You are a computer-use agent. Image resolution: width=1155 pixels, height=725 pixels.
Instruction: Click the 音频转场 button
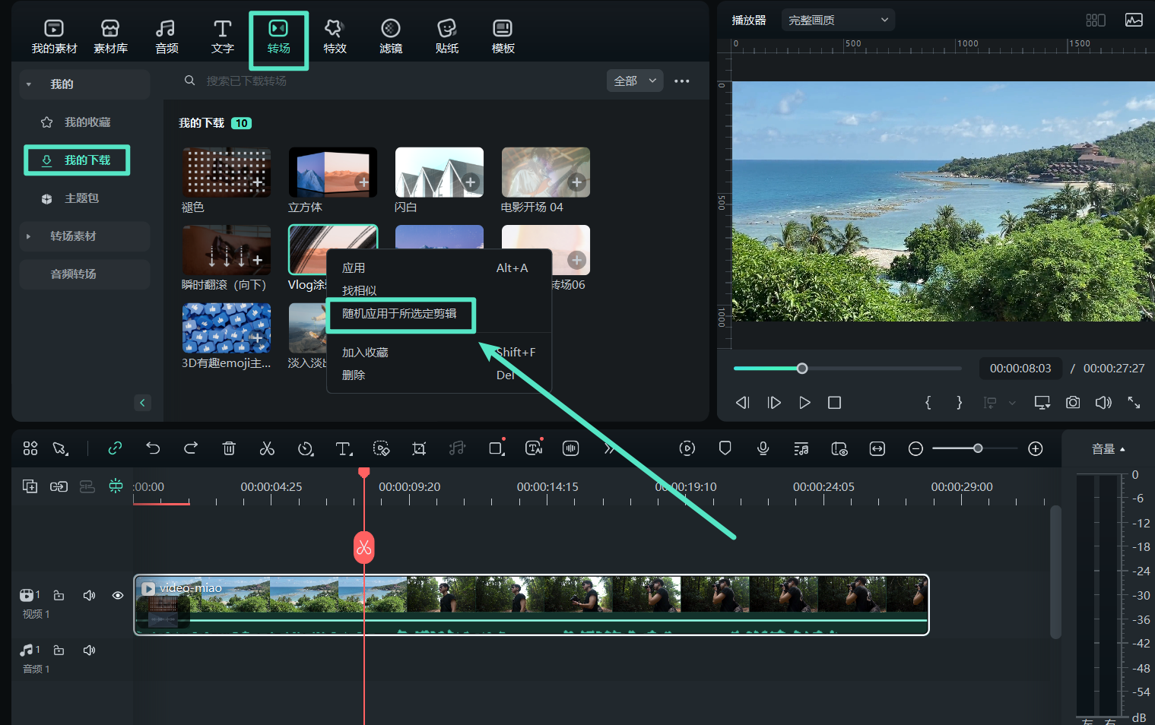(73, 274)
